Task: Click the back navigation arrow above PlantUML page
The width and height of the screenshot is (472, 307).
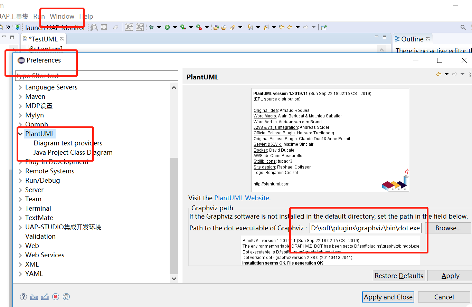Action: coord(439,74)
